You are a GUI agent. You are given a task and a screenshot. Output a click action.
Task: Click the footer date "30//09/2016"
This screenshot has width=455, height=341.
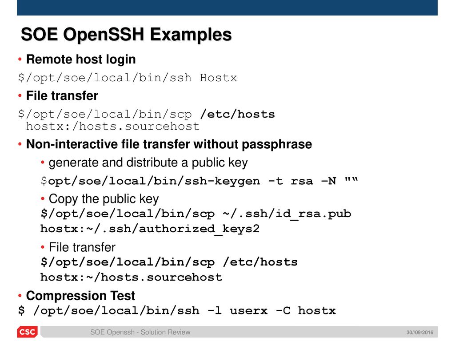click(x=419, y=332)
